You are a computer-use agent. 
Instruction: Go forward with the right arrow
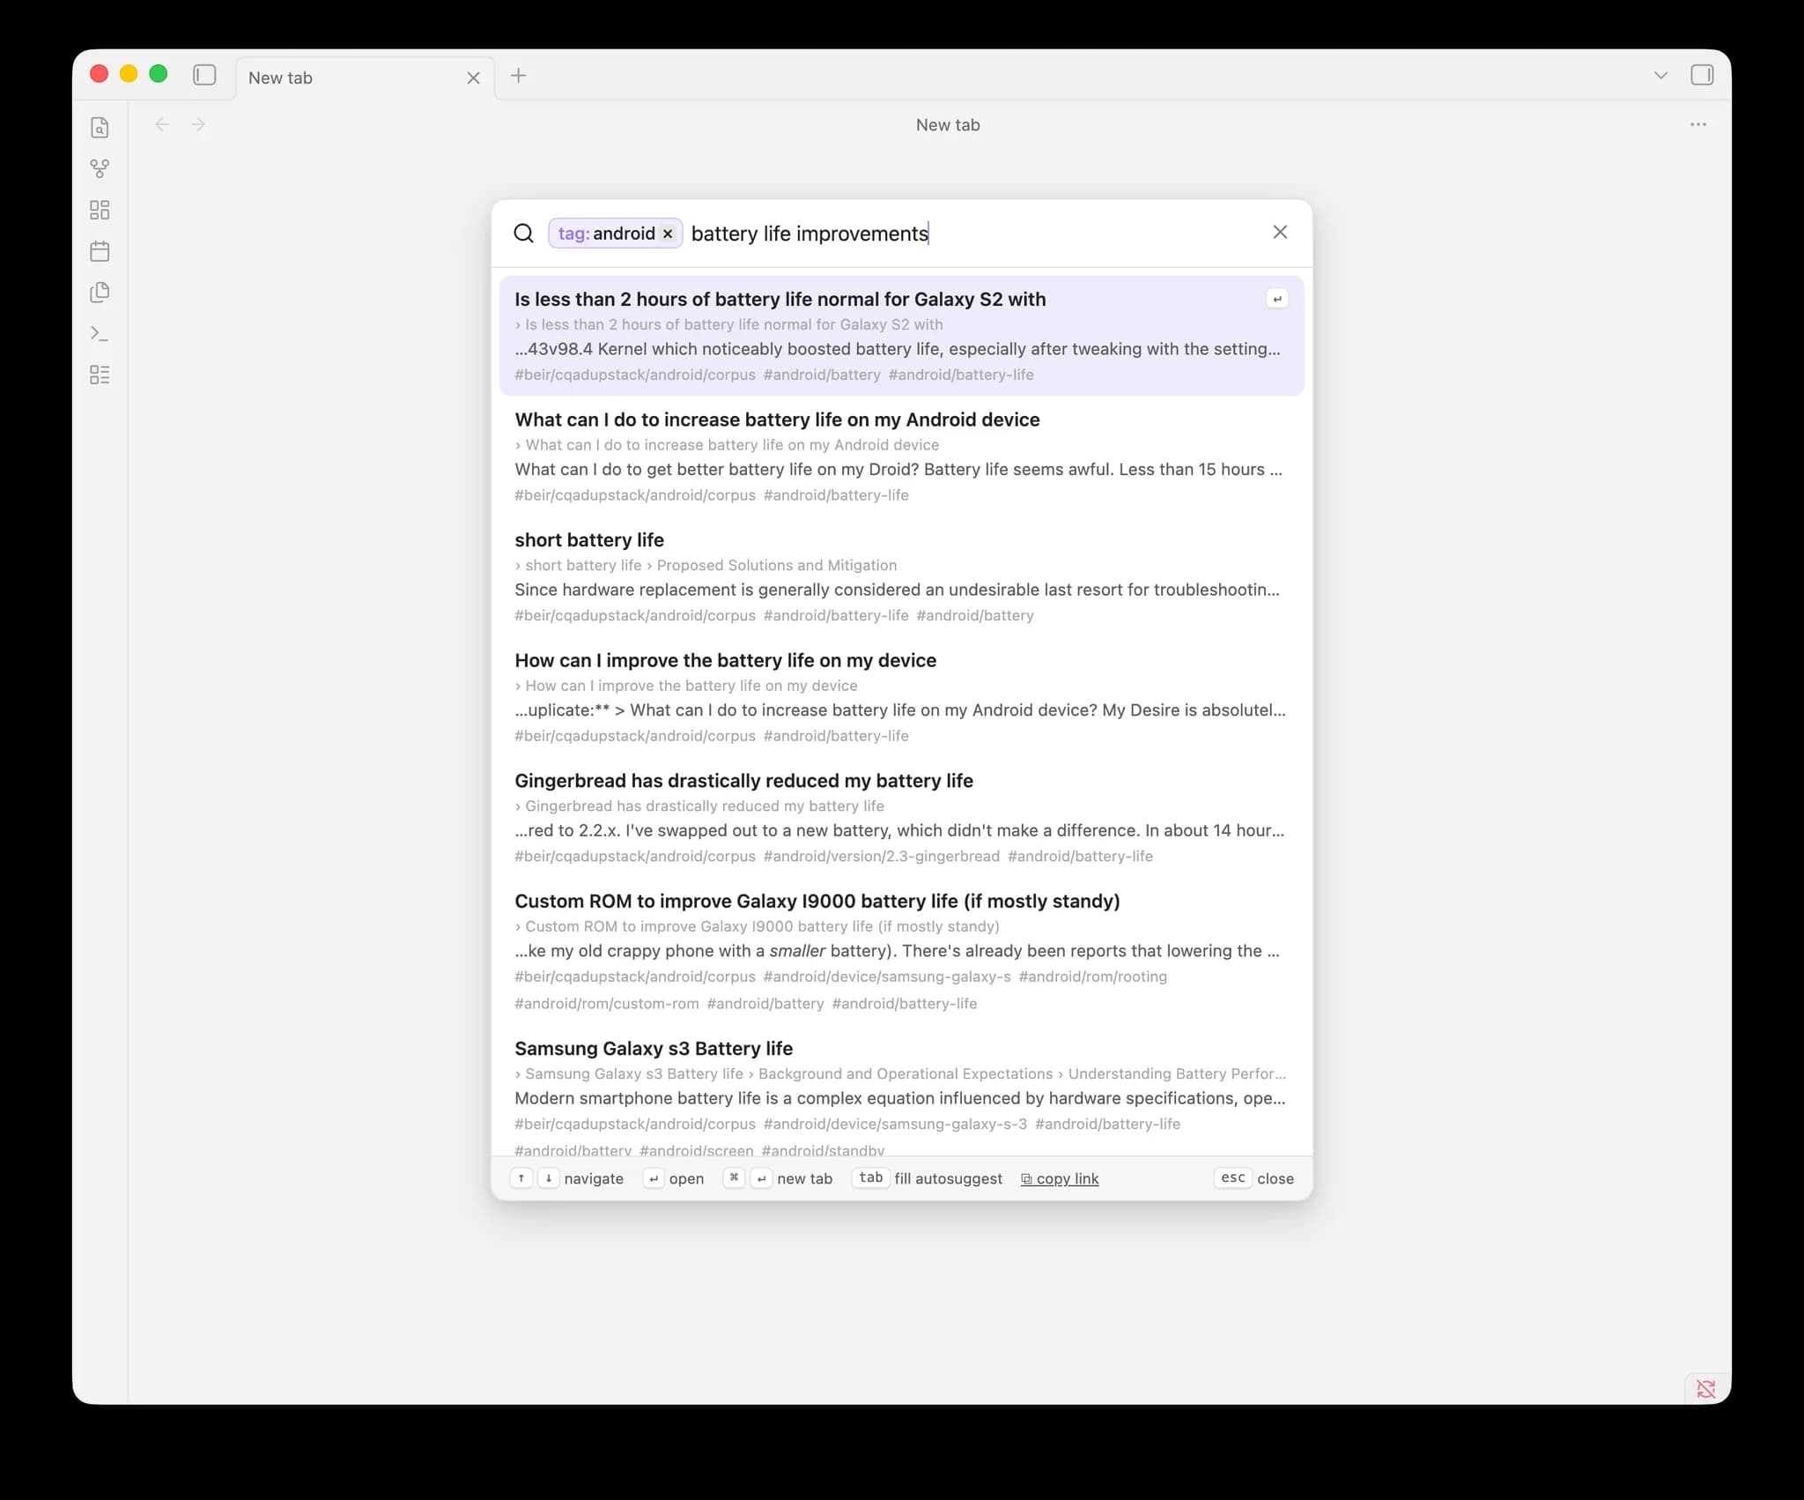point(198,124)
